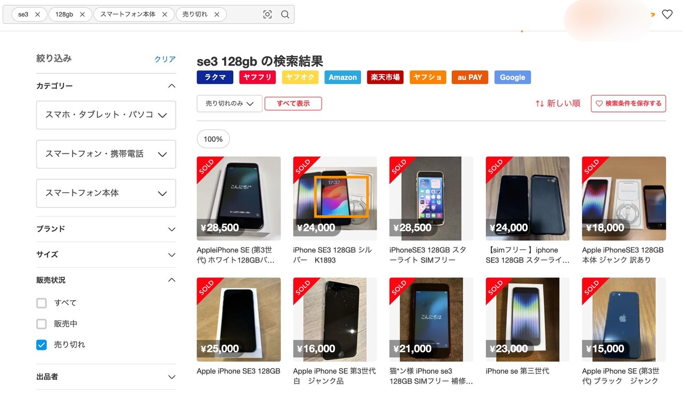The image size is (683, 394).
Task: Open the スマートフォン・携帯電話 category dropdown
Action: pos(106,154)
